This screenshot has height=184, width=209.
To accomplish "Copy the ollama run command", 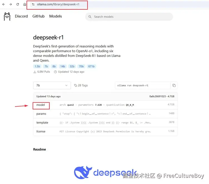I will (x=174, y=85).
